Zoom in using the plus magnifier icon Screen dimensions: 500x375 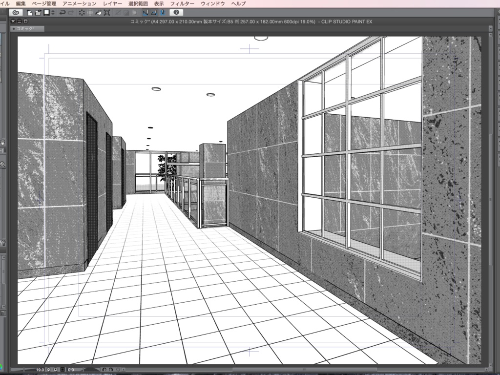[55, 370]
